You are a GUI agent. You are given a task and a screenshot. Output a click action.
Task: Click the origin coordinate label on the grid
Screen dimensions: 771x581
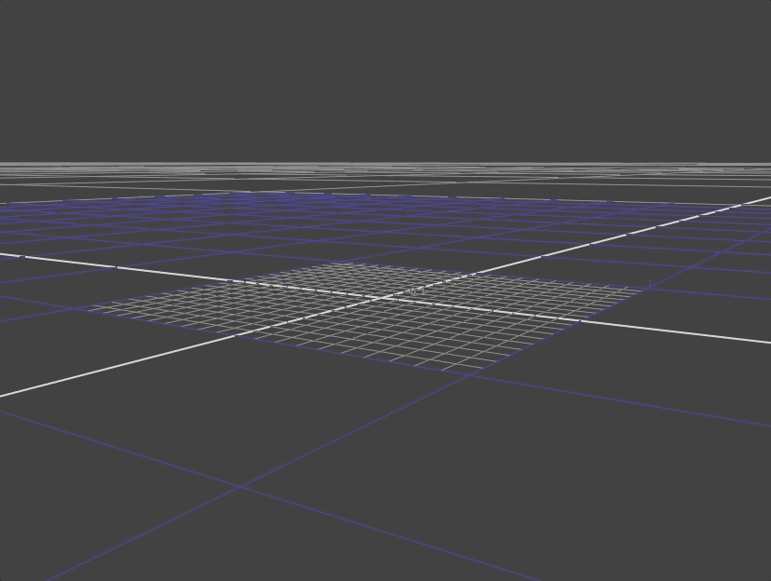(x=416, y=290)
